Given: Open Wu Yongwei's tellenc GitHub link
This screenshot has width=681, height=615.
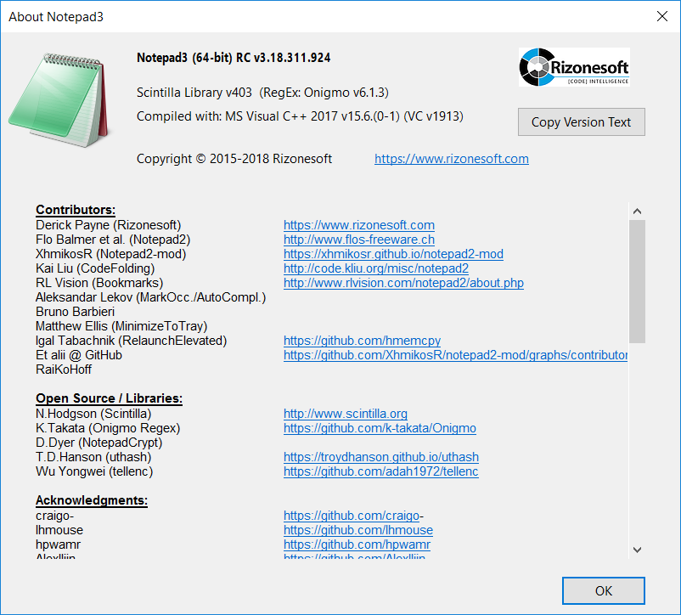Looking at the screenshot, I should [x=384, y=471].
